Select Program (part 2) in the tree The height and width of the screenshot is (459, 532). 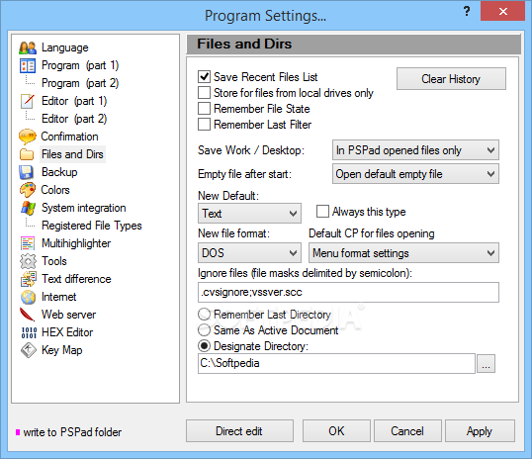80,83
